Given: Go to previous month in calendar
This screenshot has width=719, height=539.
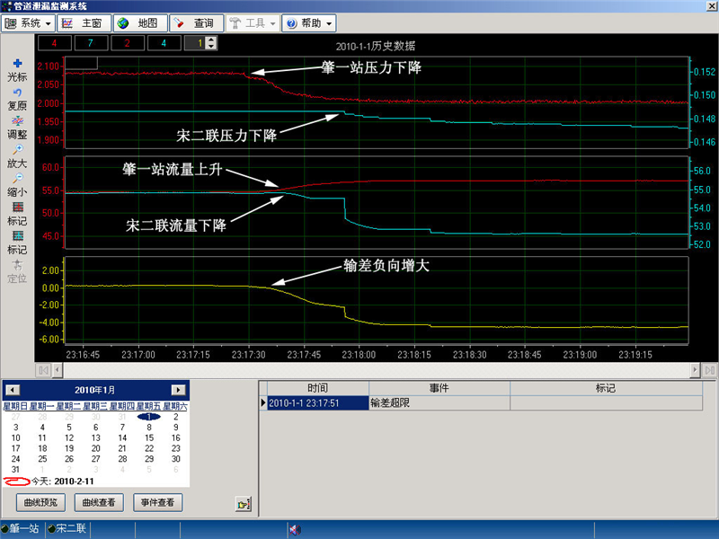Looking at the screenshot, I should point(12,390).
